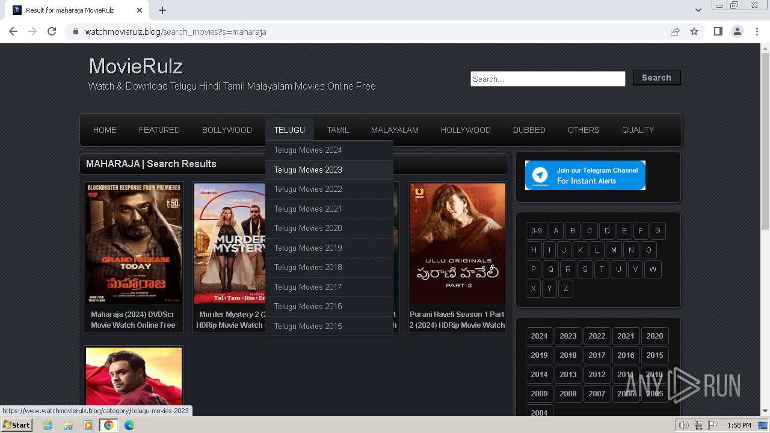Filter movies by the 0-9 index button
The height and width of the screenshot is (433, 770).
coord(536,231)
